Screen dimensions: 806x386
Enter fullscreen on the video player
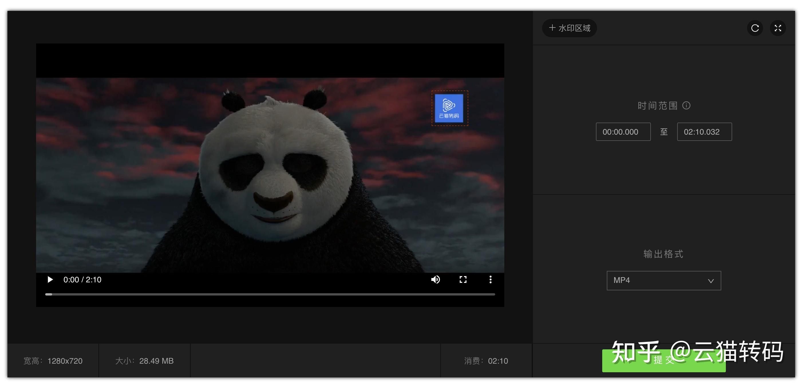pyautogui.click(x=463, y=279)
